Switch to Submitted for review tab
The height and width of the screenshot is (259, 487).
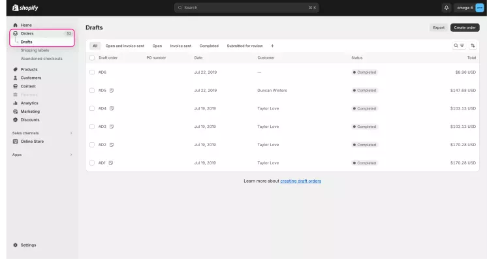pos(245,46)
